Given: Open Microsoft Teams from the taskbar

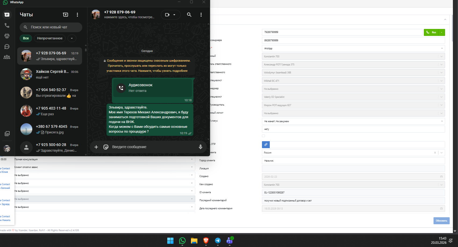Looking at the screenshot, I should click(x=230, y=241).
